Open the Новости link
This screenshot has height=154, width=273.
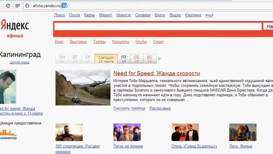[123, 15]
